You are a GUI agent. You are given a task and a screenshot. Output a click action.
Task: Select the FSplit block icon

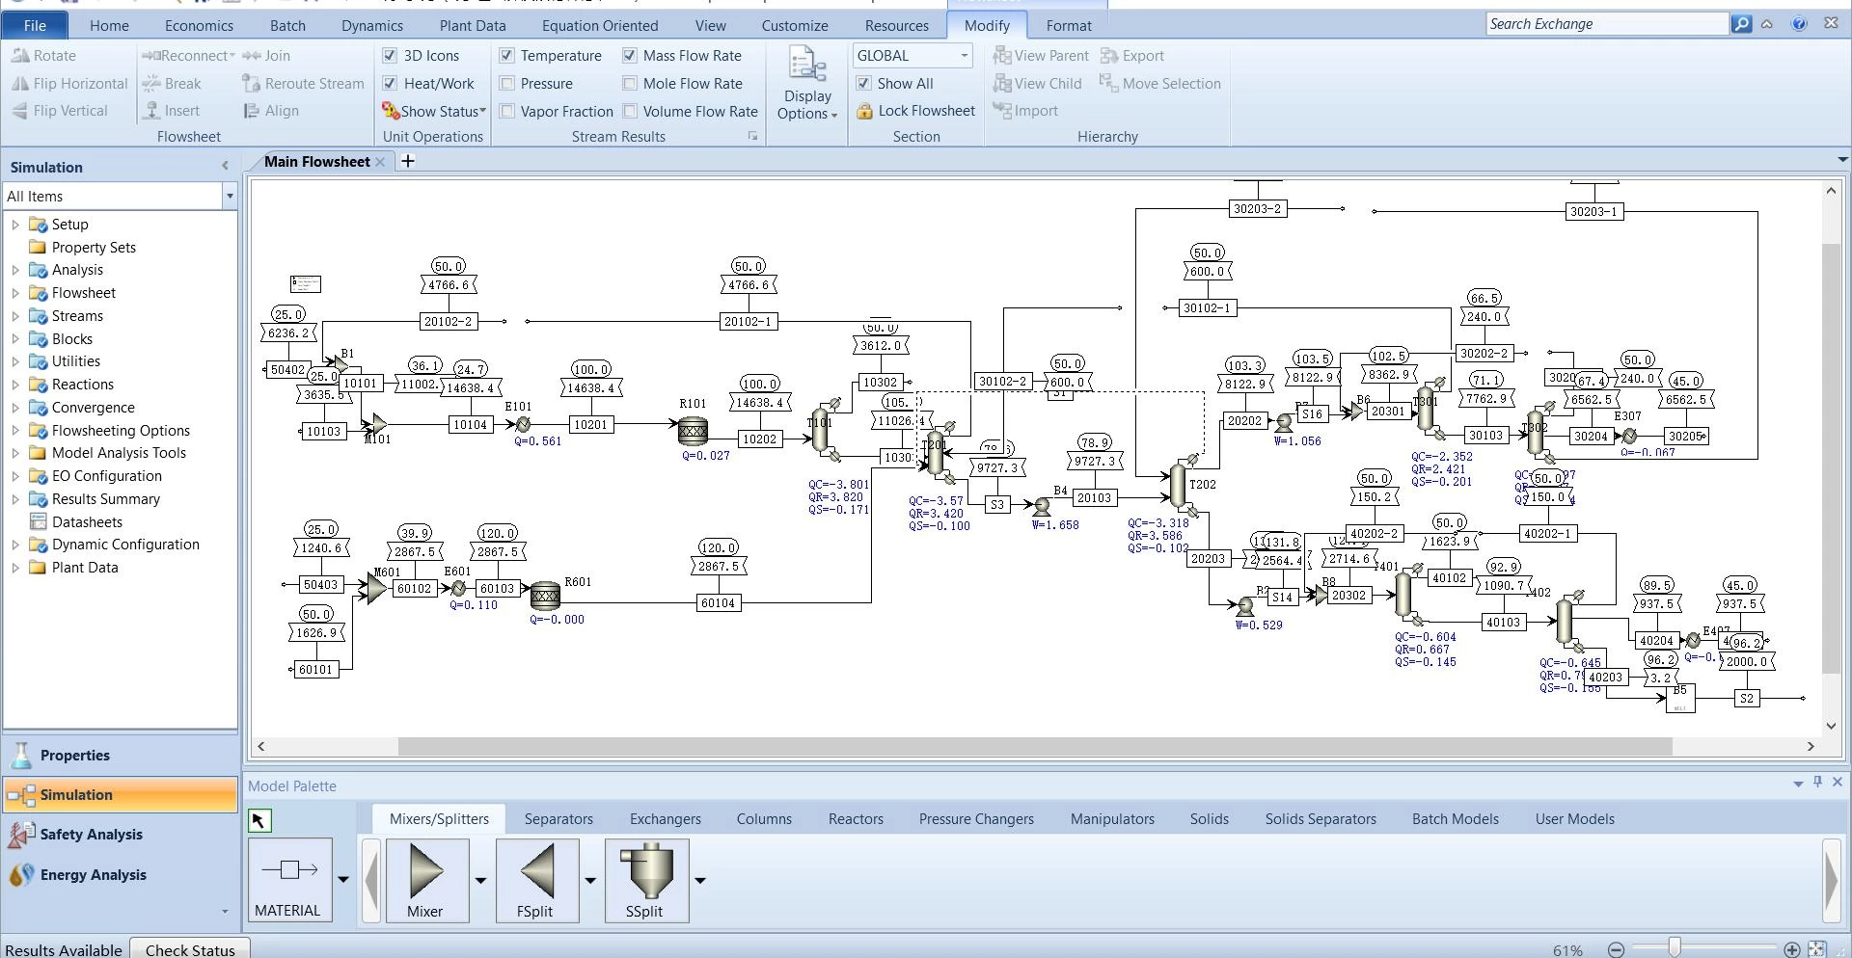[x=535, y=871]
